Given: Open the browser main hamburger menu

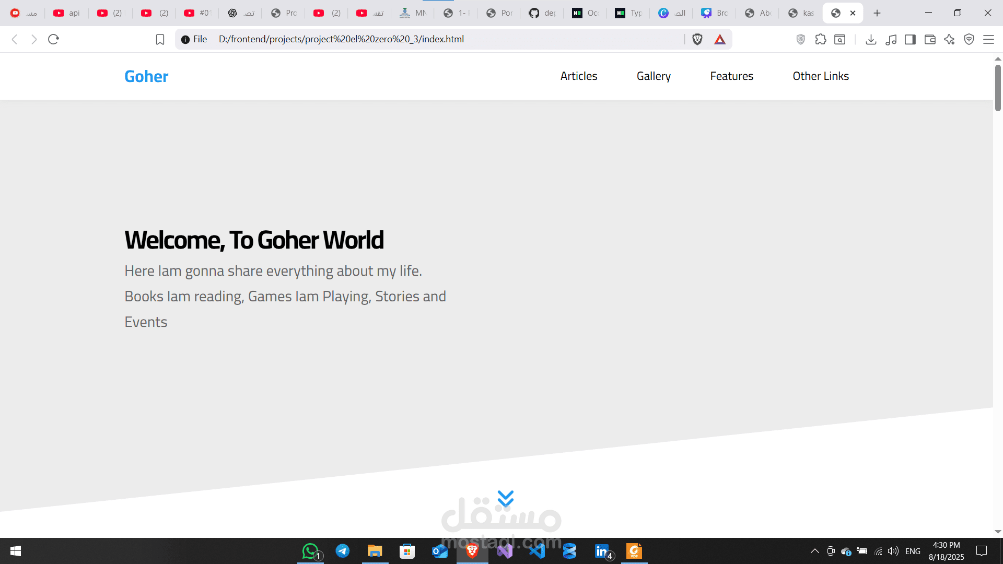Looking at the screenshot, I should [x=988, y=39].
